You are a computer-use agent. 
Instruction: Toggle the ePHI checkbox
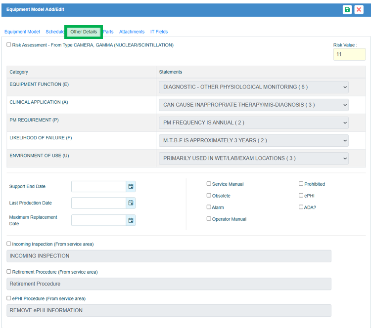click(301, 196)
